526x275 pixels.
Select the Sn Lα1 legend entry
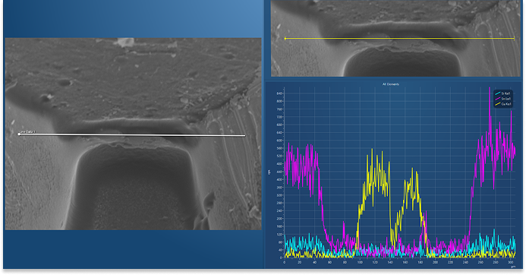pos(503,99)
